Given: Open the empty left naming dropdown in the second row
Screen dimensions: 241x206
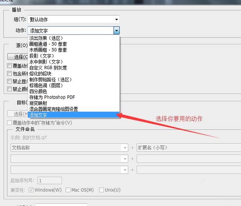Looking at the screenshot, I should tap(69, 159).
